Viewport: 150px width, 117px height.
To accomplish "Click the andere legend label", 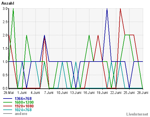I will point(21,114).
